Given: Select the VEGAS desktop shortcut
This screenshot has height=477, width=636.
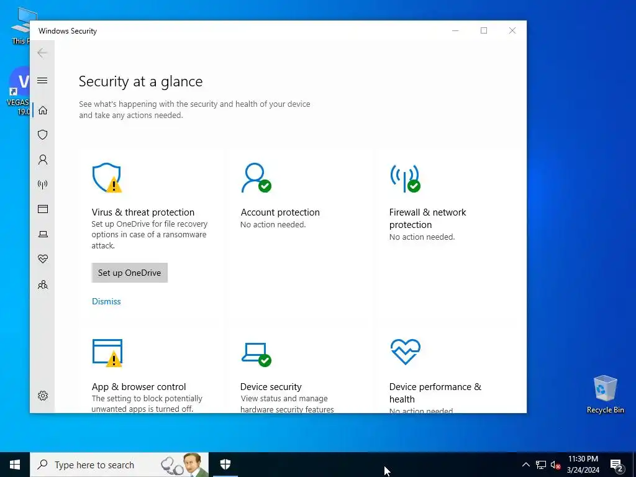Looking at the screenshot, I should [18, 92].
